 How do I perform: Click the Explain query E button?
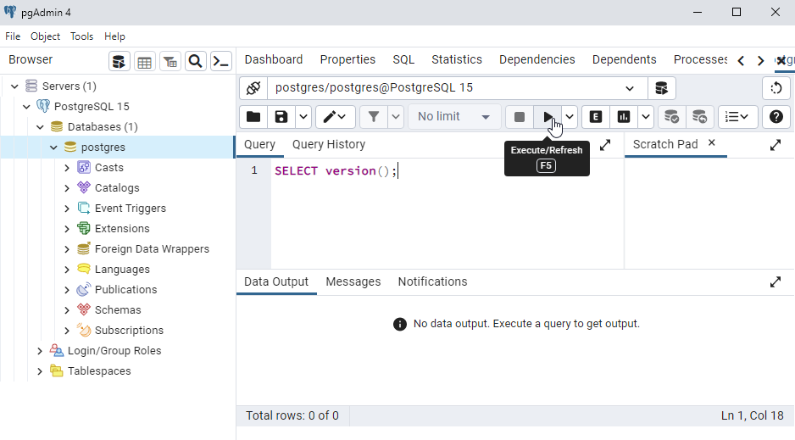coord(596,117)
